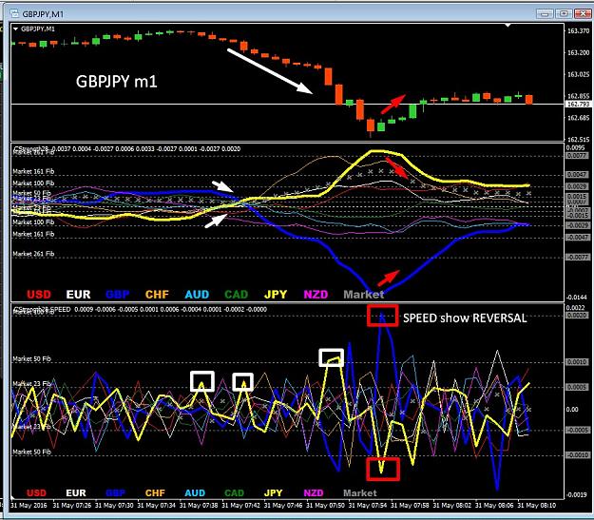Minimize the GBPJPY,M1 chart window

545,14
